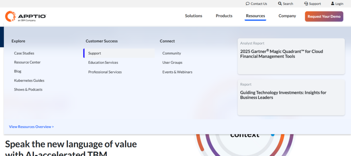Open User Groups

[172, 62]
